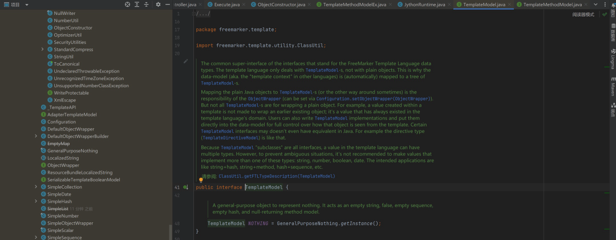Select NullWriter class in project tree

point(65,13)
